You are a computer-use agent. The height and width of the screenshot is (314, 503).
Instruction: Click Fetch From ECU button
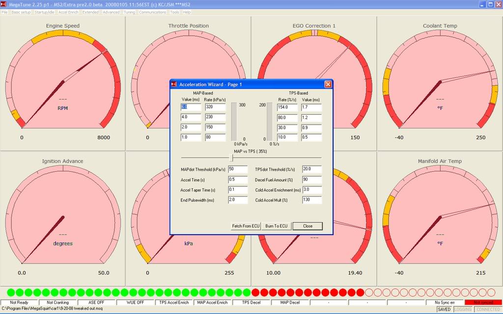(x=246, y=226)
